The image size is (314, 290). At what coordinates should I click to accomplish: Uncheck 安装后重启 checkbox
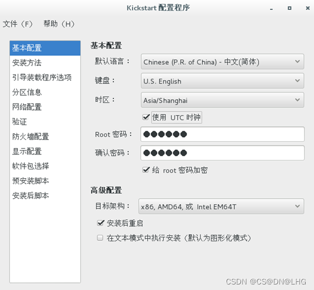tap(100, 222)
